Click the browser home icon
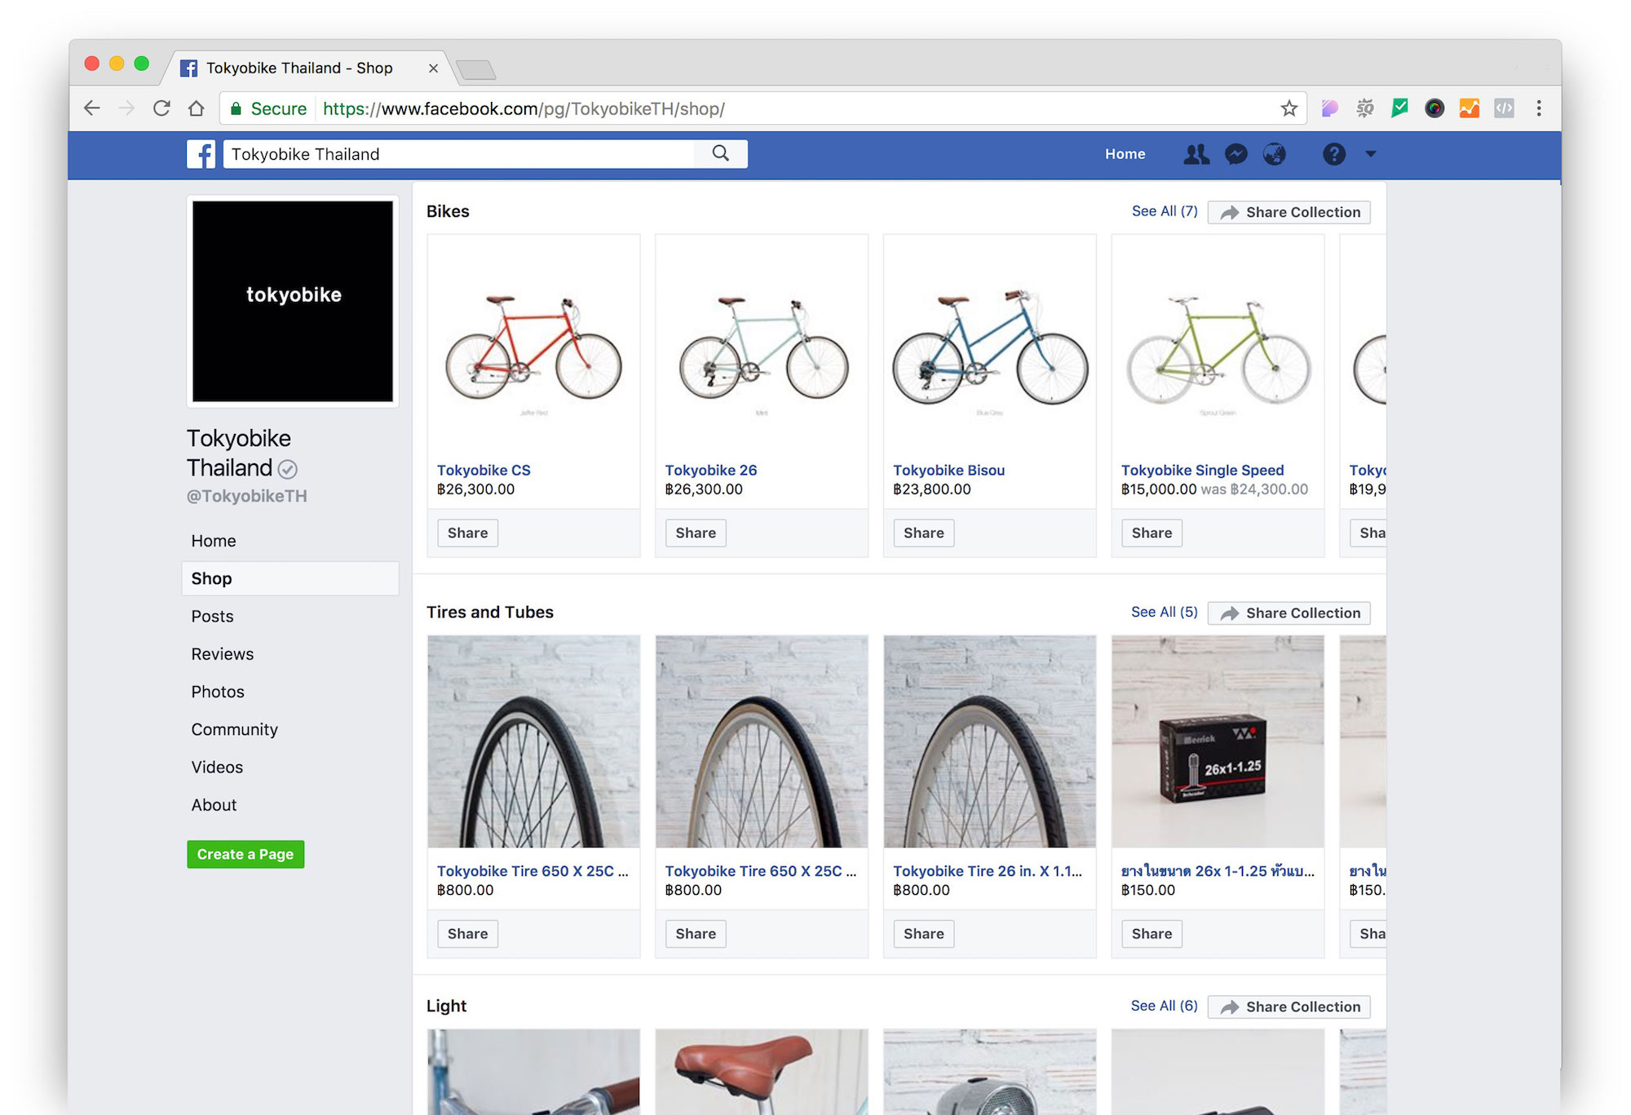Screen dimensions: 1631x1115 (196, 108)
